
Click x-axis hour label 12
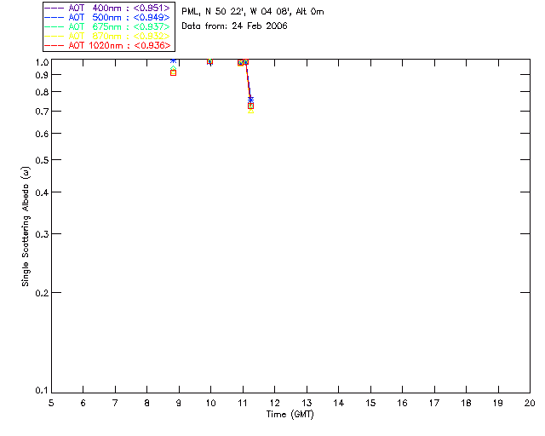[274, 403]
